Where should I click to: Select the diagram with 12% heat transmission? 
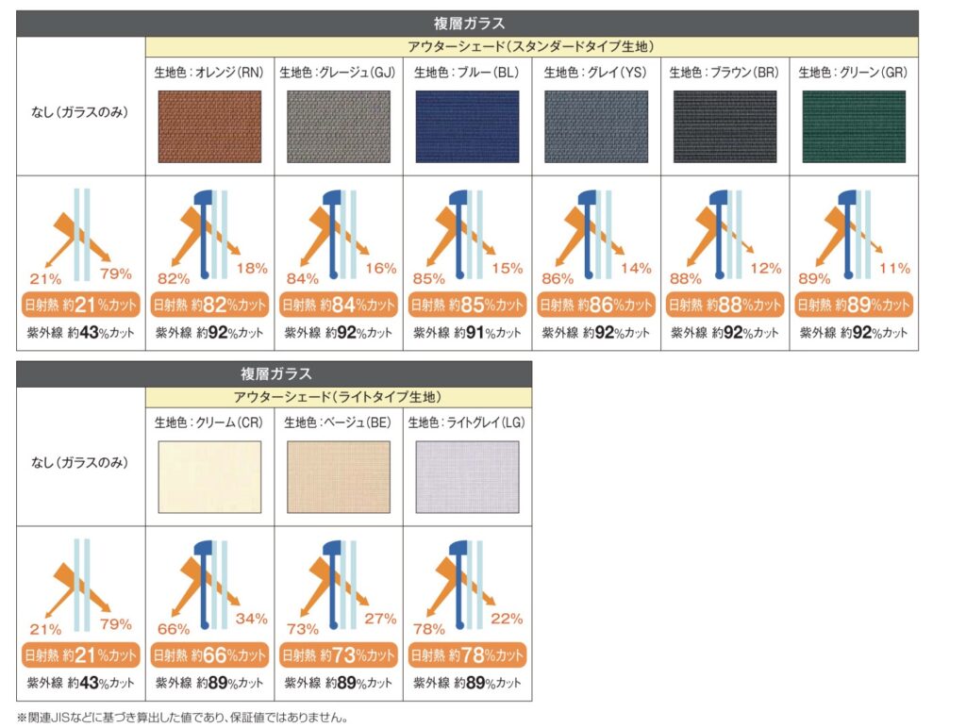click(x=724, y=234)
